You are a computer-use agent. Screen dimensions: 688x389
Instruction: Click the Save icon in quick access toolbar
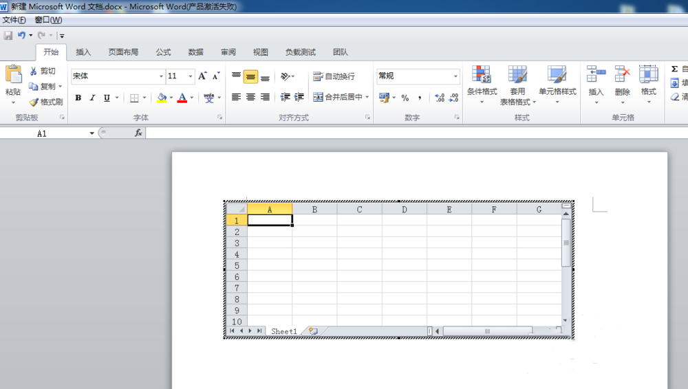click(x=8, y=36)
